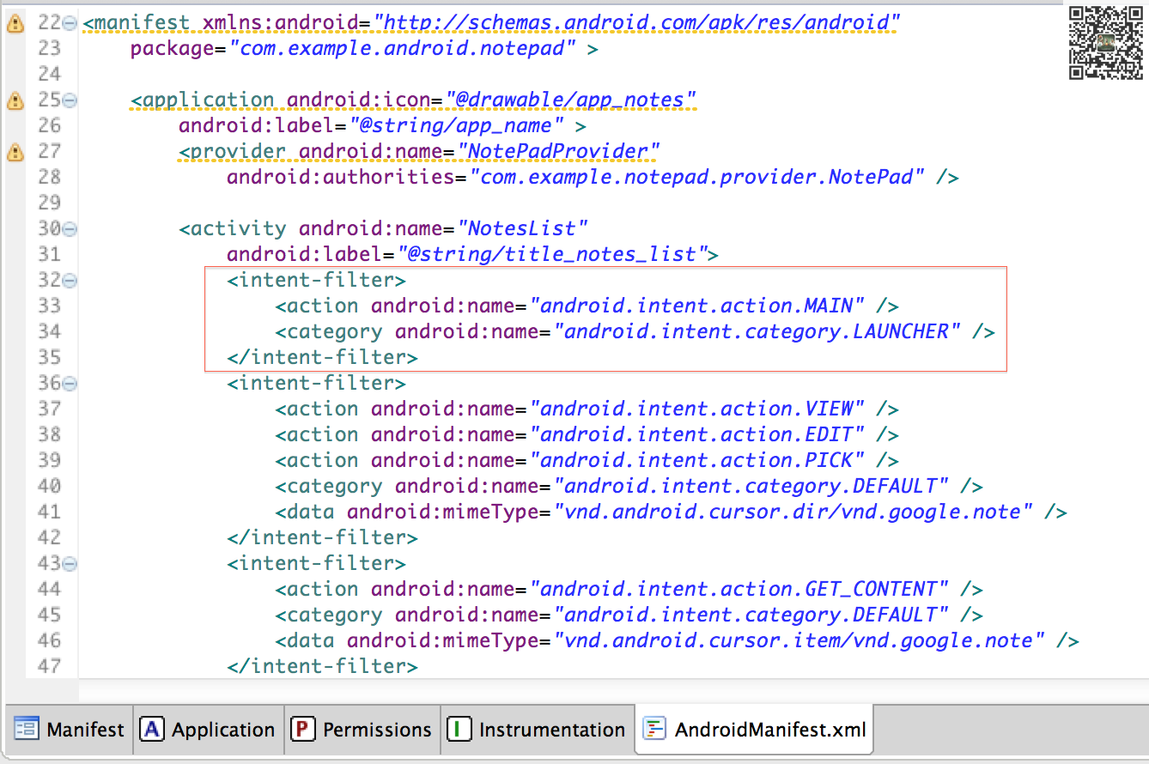Open the Permissions tab
Image resolution: width=1149 pixels, height=764 pixels.
click(362, 730)
